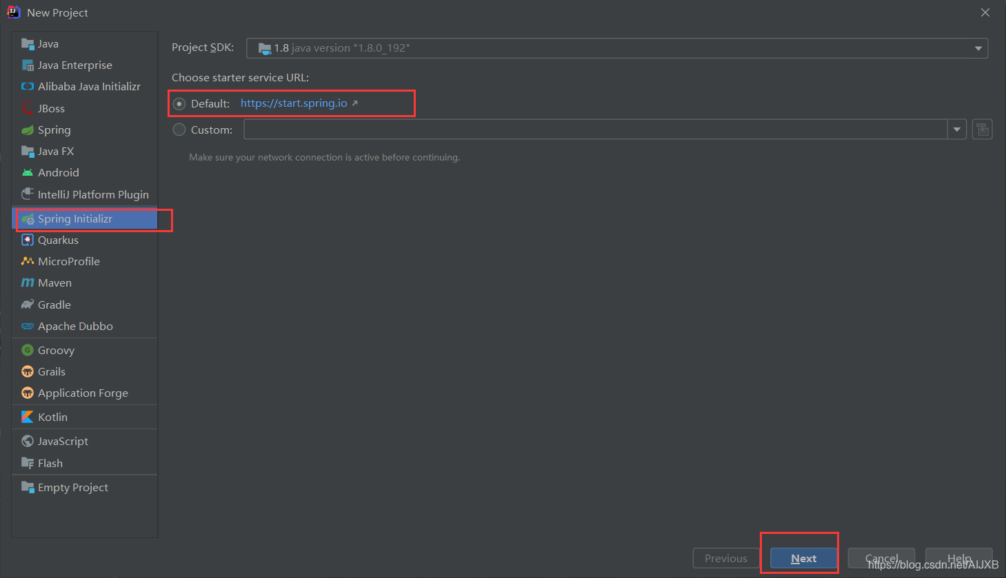Choose the Java Enterprise icon
This screenshot has width=1006, height=578.
point(28,65)
